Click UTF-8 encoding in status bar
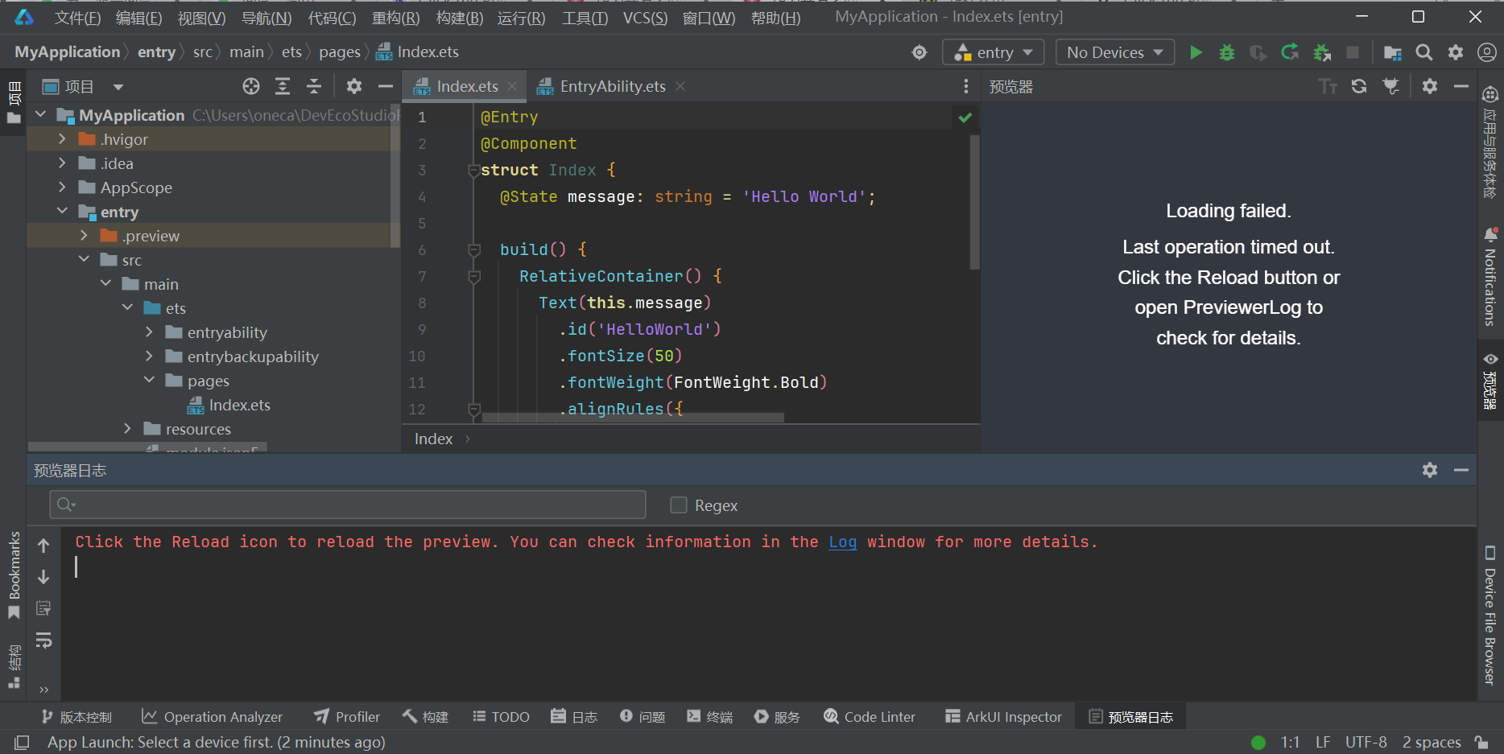This screenshot has height=754, width=1504. (x=1366, y=742)
